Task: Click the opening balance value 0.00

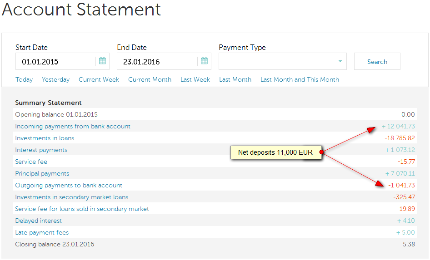Action: tap(408, 114)
